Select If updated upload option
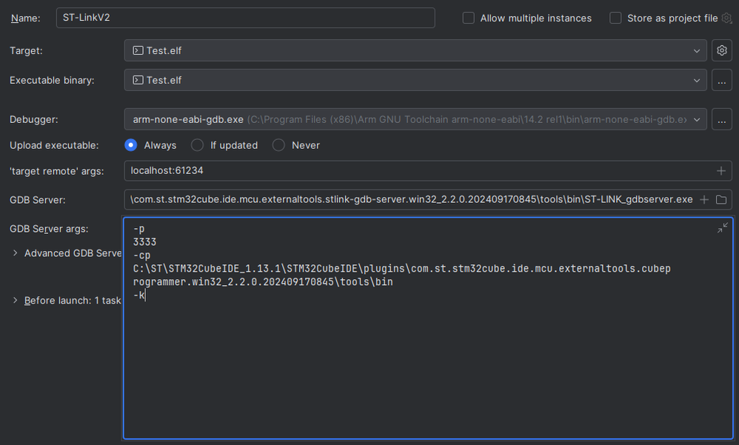Image resolution: width=739 pixels, height=445 pixels. point(197,145)
